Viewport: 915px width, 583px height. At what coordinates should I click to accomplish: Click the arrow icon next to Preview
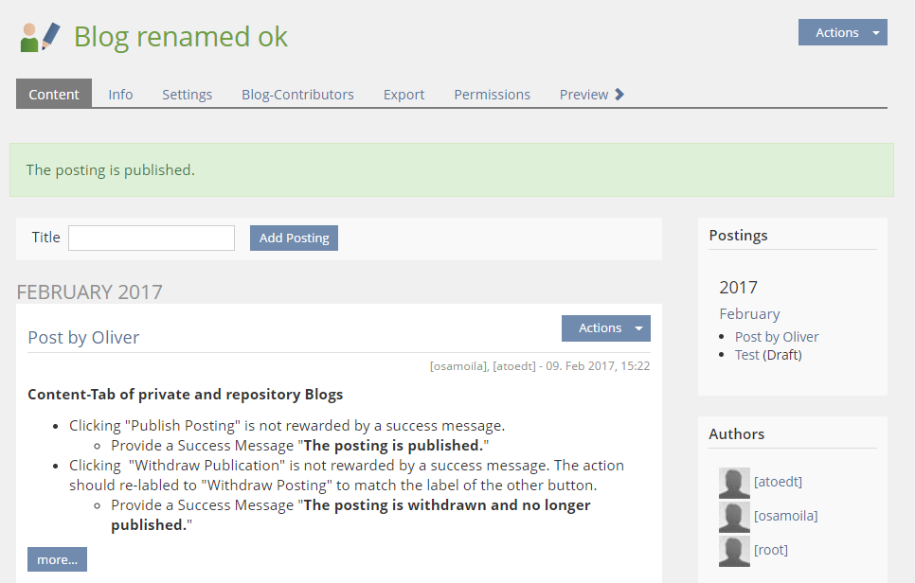coord(619,94)
